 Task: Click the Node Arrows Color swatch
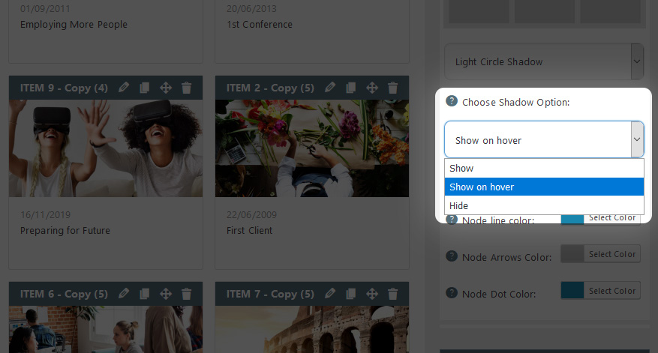572,254
